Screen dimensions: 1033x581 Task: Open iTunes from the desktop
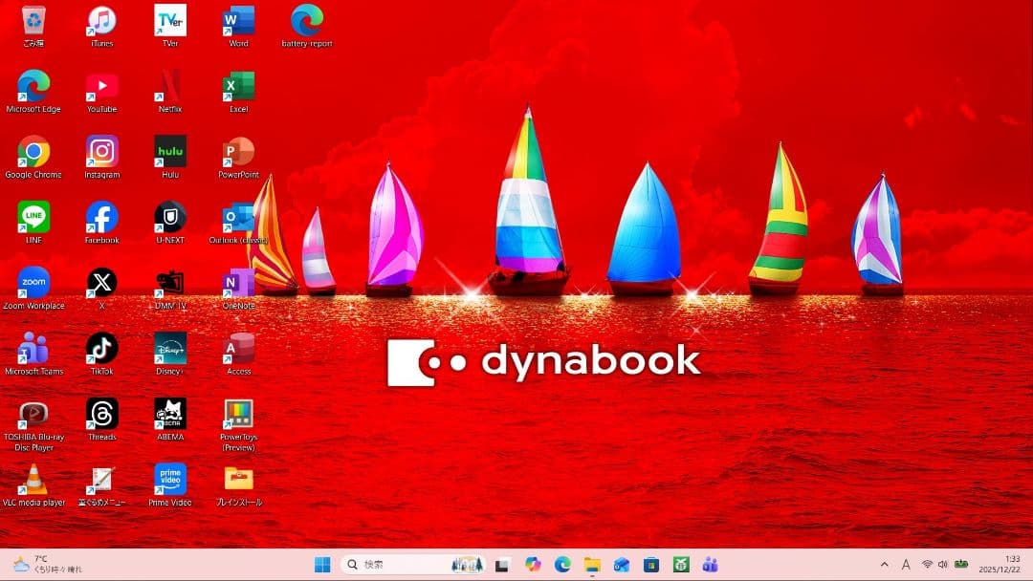point(101,19)
